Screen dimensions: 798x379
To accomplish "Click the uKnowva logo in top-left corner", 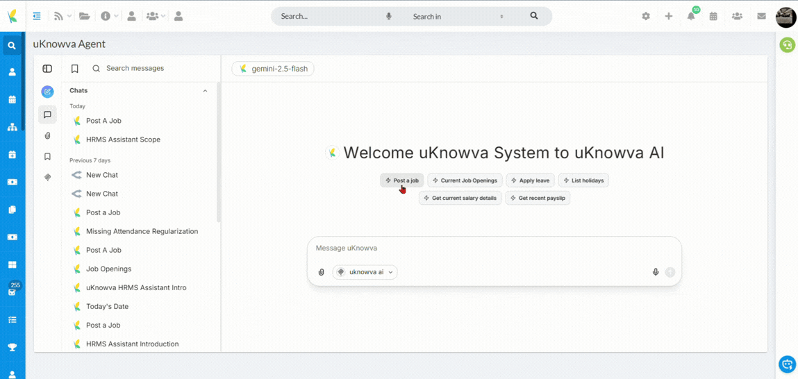I will [x=13, y=16].
